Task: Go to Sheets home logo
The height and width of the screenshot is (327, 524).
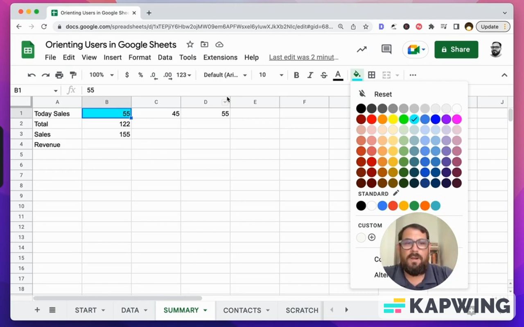Action: pos(28,50)
